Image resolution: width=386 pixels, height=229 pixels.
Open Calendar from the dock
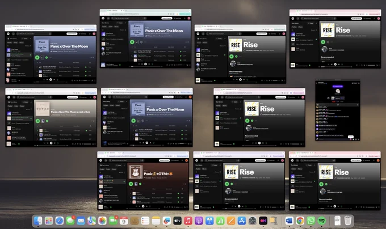tap(124, 220)
